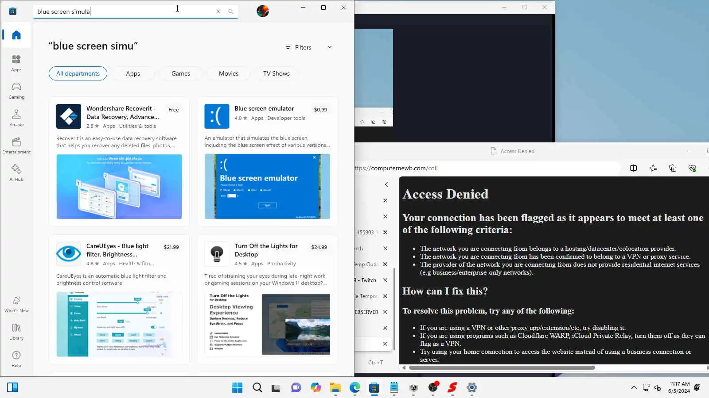
Task: Click the $21.99 price on CareUEyes
Action: [171, 247]
